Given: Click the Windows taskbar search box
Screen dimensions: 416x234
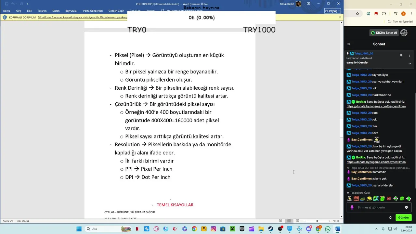Looking at the screenshot, I should [108, 229].
